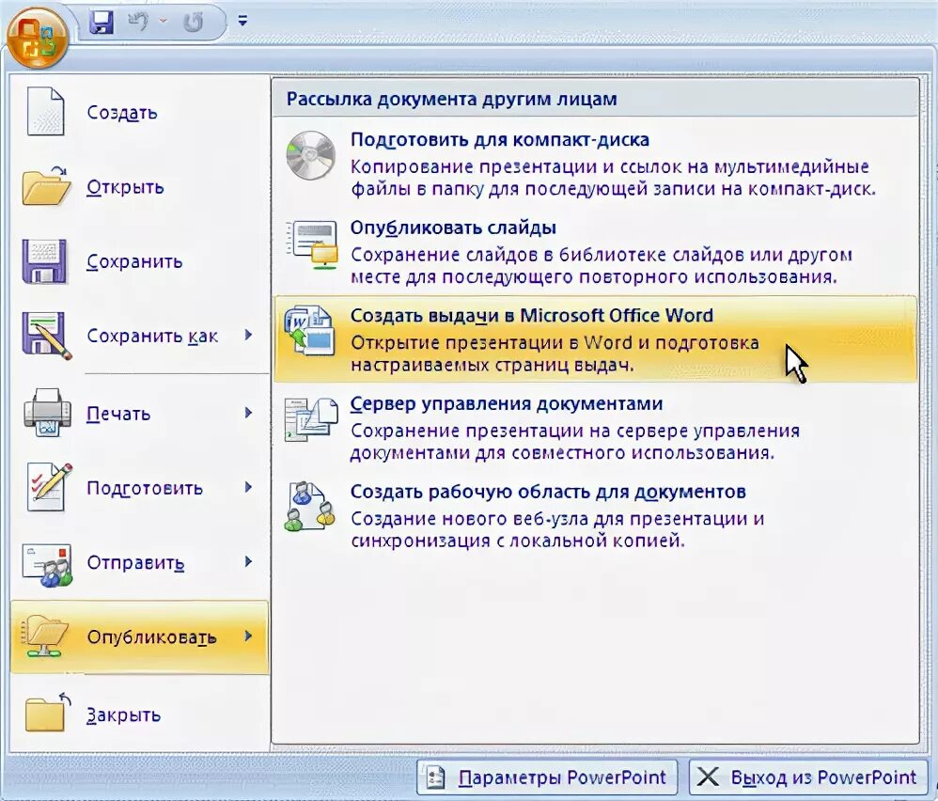Expand the Печать submenu arrow

pos(248,413)
